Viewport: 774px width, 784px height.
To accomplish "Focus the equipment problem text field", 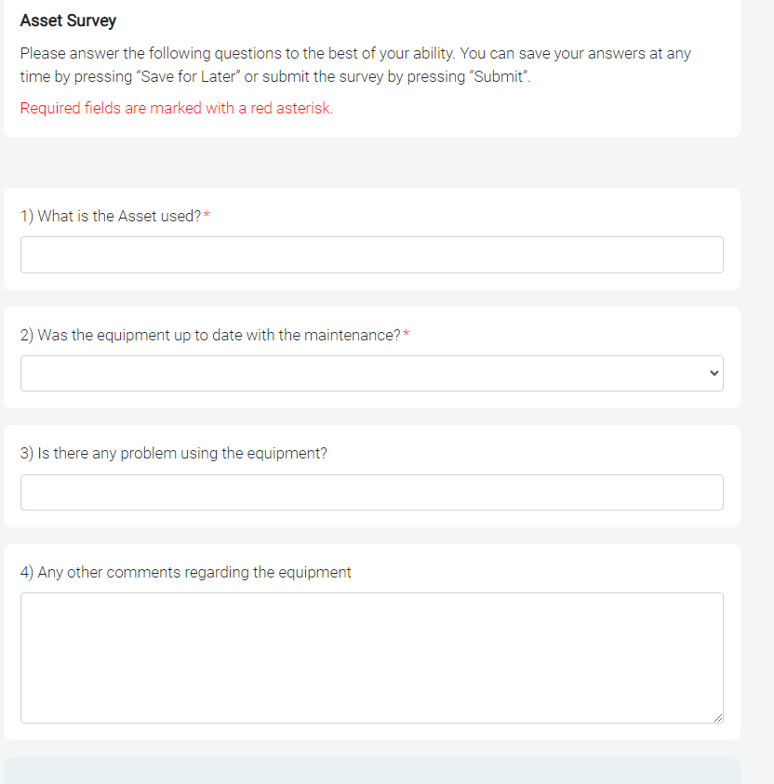I will [x=371, y=492].
